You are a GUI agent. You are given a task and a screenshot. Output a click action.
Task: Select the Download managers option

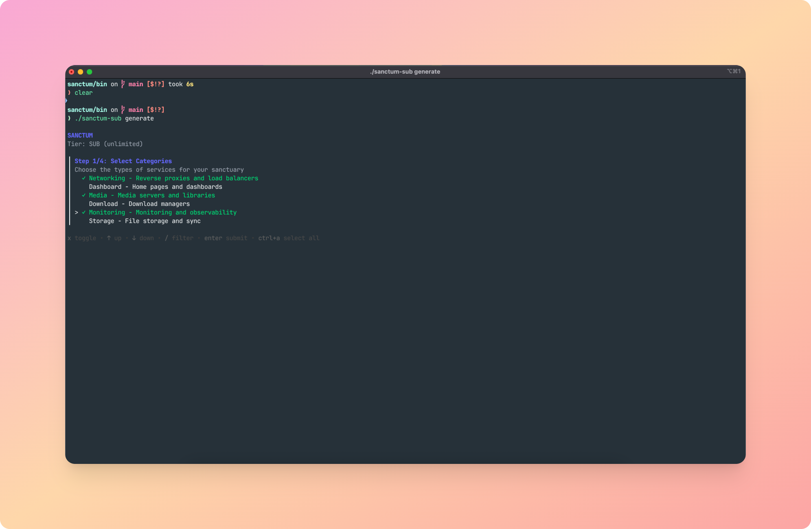pyautogui.click(x=139, y=204)
